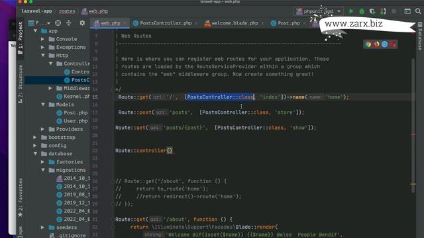Expand the Console folder
This screenshot has height=238, width=424.
click(42, 39)
